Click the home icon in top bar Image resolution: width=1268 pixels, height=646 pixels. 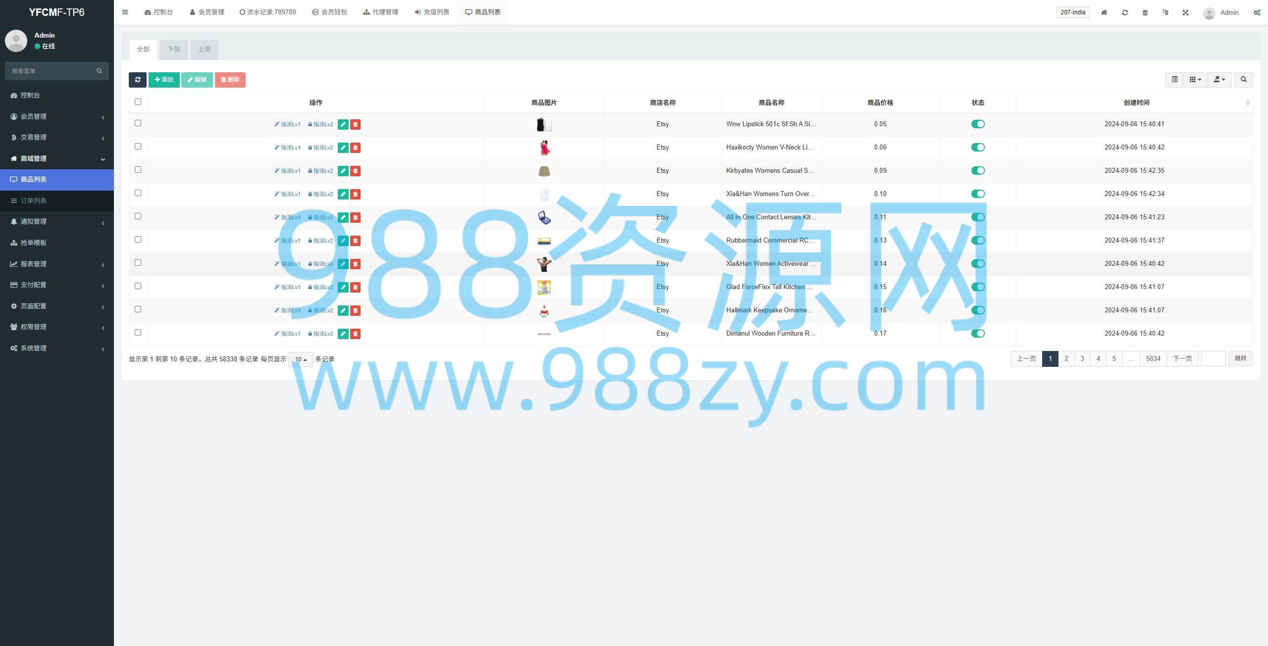coord(1104,12)
